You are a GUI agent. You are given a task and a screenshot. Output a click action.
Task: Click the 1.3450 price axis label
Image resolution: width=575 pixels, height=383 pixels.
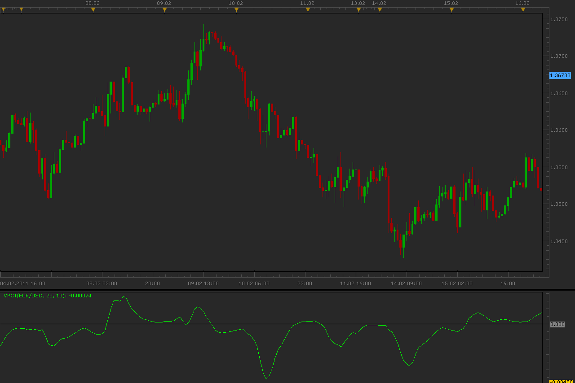(x=559, y=241)
